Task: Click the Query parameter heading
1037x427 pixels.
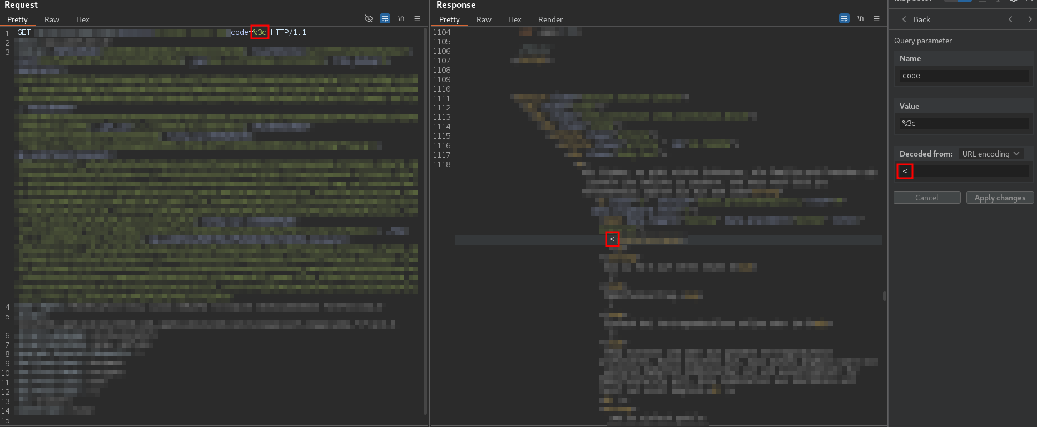Action: (923, 41)
